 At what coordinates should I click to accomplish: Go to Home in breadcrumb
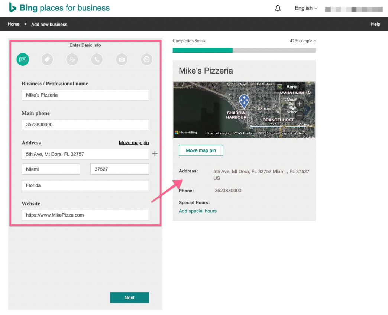13,24
